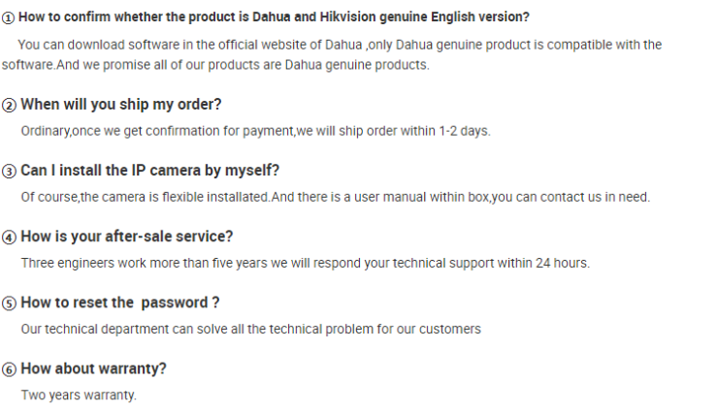Screen dimensions: 717x413
Task: Click the answer about shipping within 1-2 days
Action: click(x=255, y=131)
